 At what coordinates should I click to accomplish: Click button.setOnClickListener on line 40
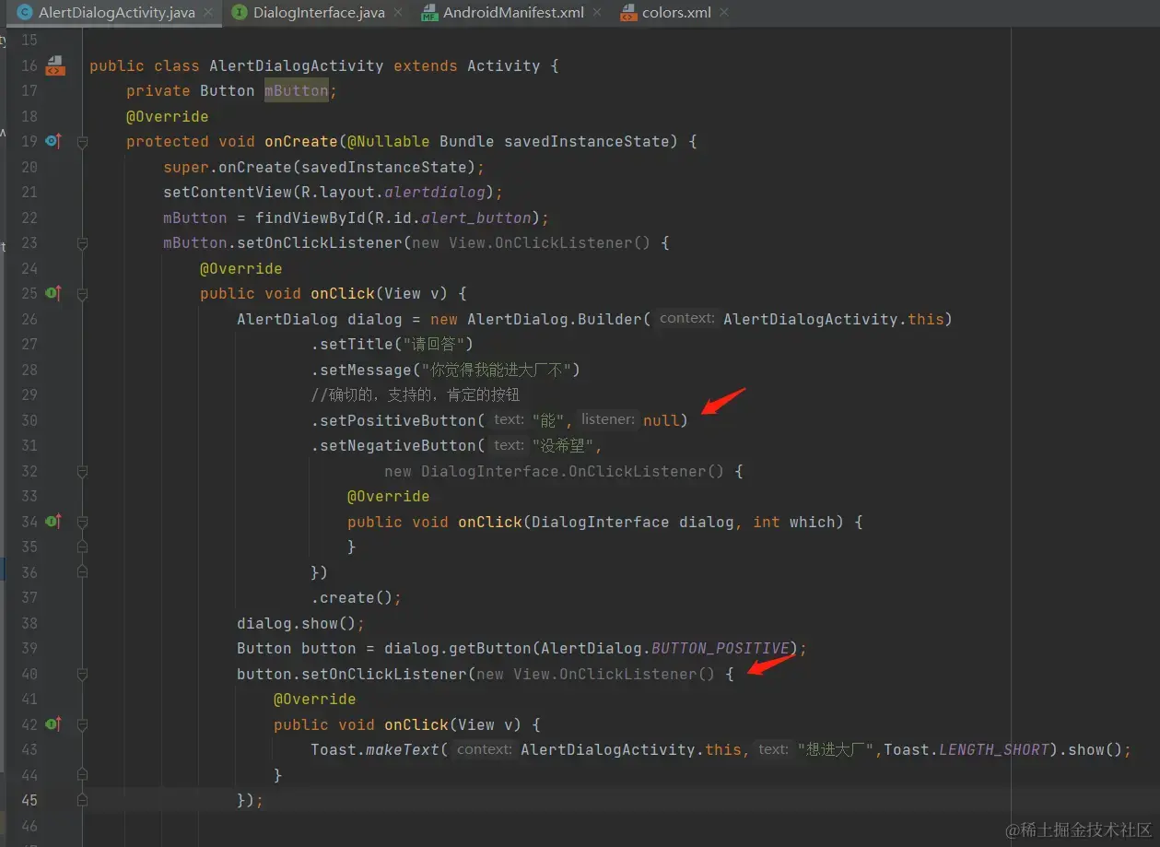351,674
